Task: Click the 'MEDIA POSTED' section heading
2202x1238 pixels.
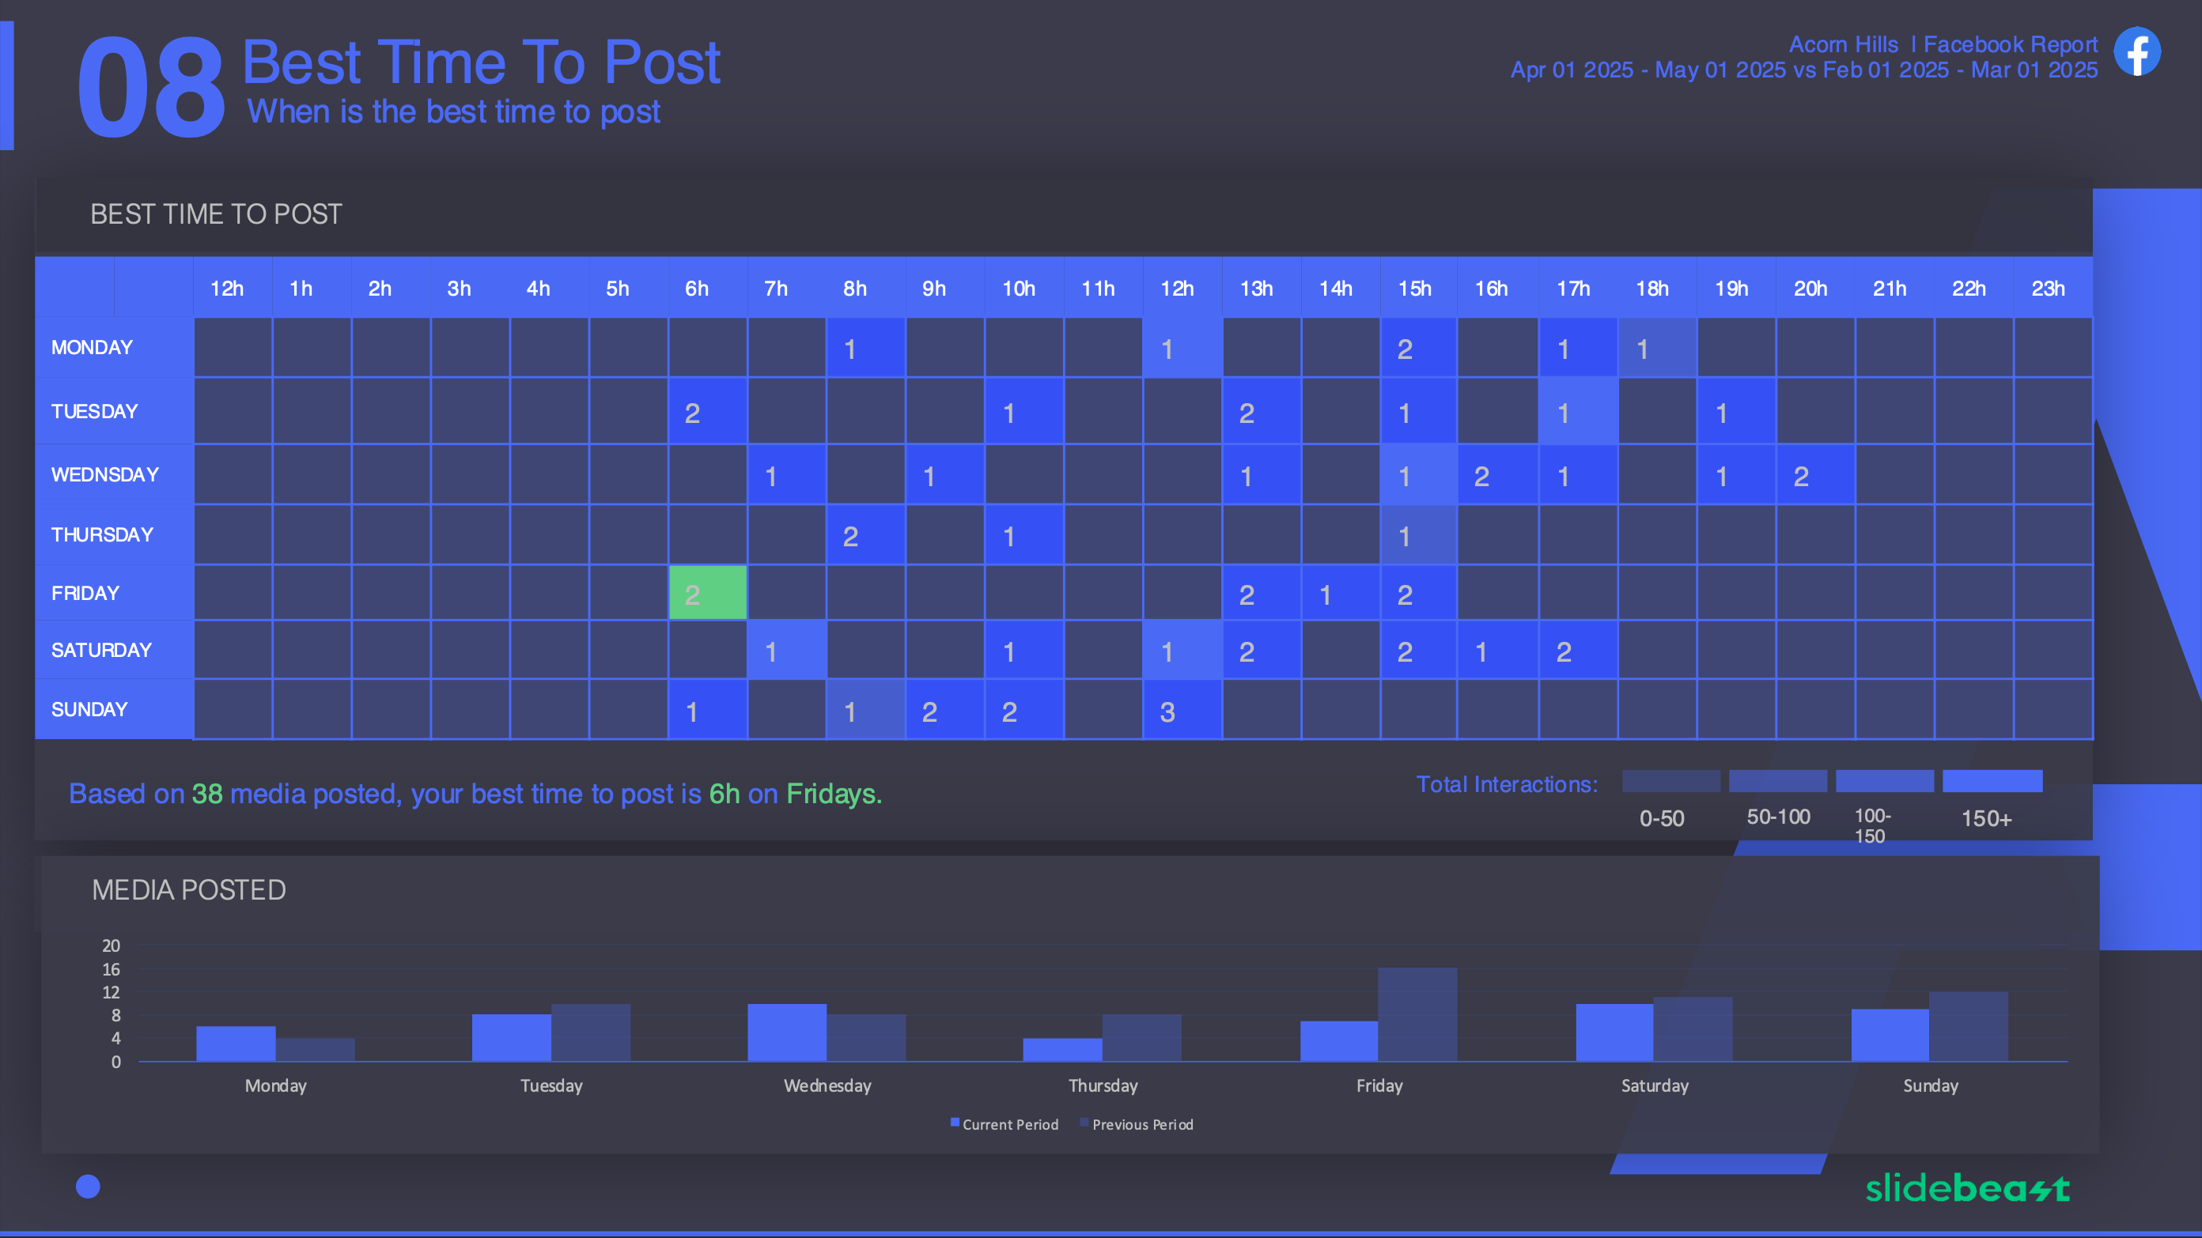Action: [x=189, y=890]
